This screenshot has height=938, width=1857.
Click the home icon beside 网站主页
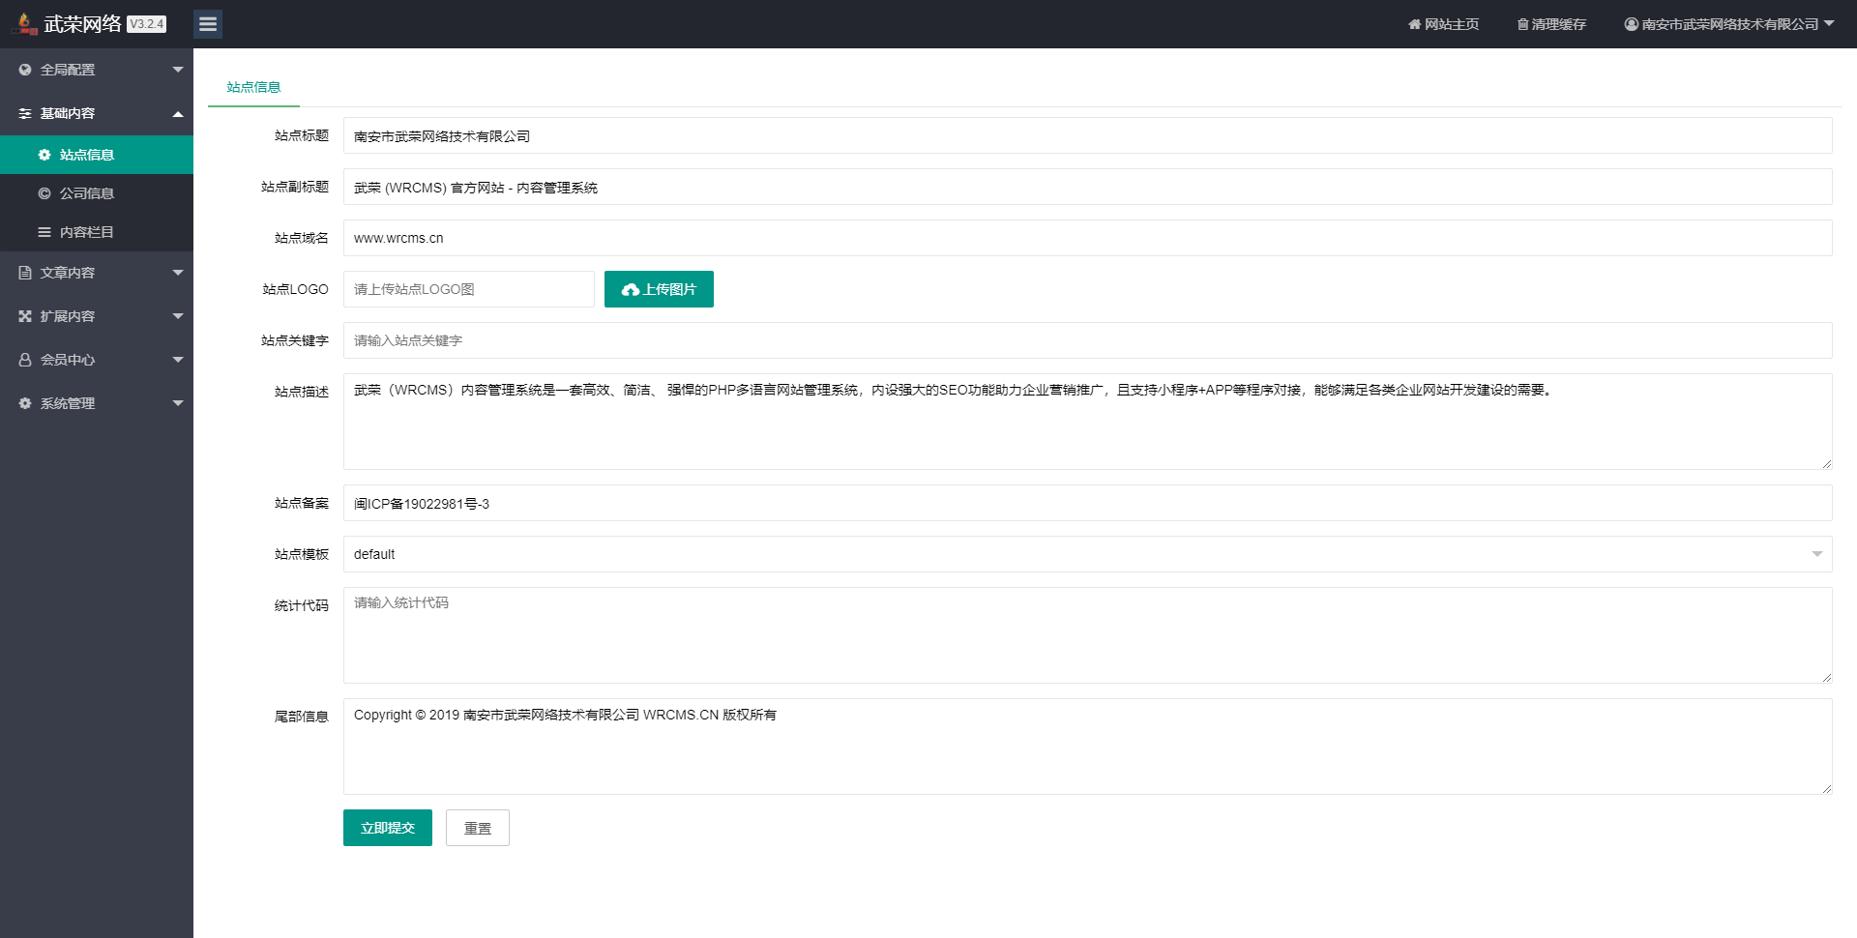click(x=1414, y=24)
